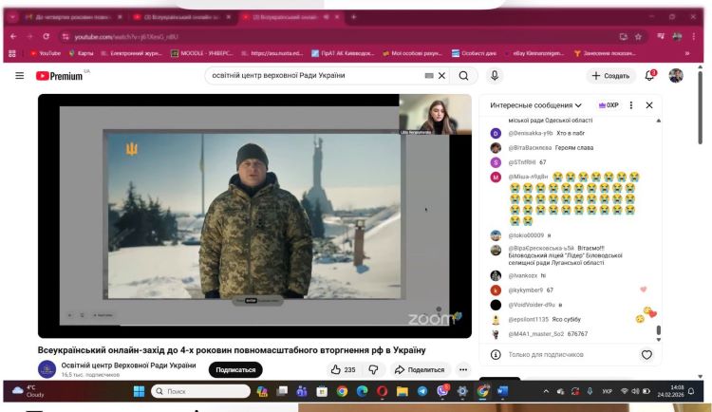Screen dimensions: 712x412
Task: Open the YouTube guide hamburger menu
Action: click(x=20, y=75)
